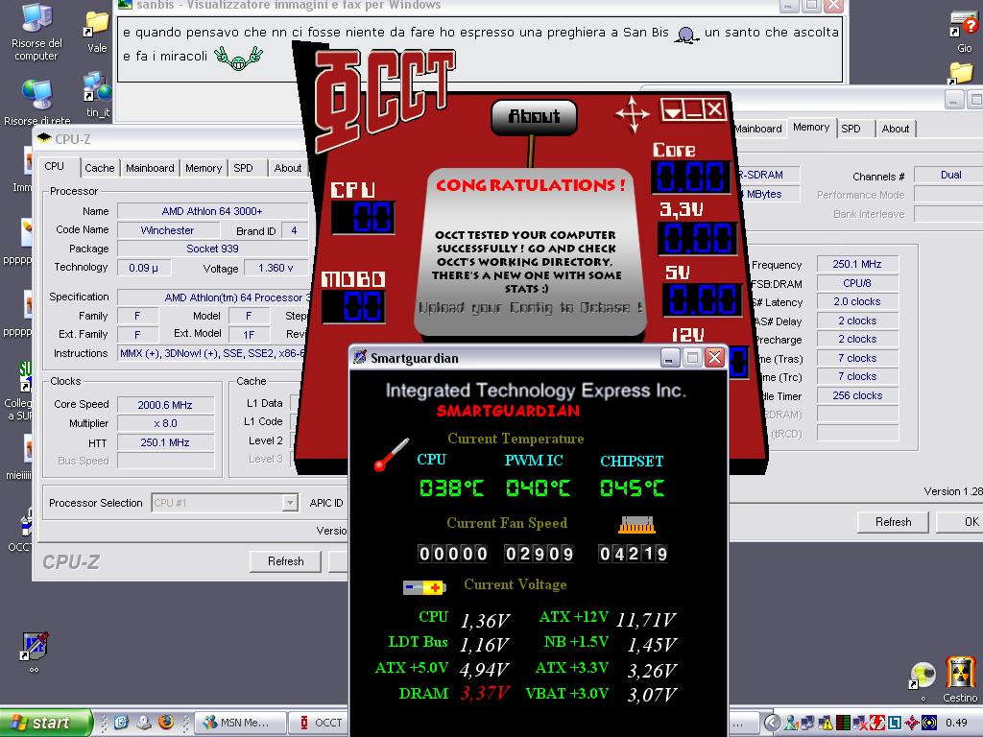
Task: Click the Multiplier field x 8.0
Action: click(166, 423)
